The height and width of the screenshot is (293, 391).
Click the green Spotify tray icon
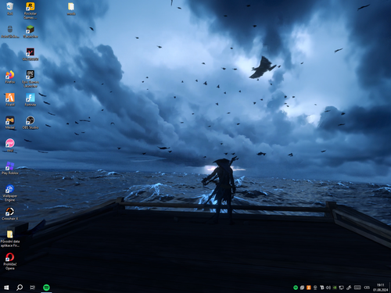[x=296, y=288]
